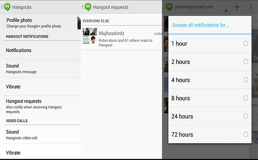Open Vibrate under Video Calls
This screenshot has width=258, height=160.
click(x=42, y=152)
